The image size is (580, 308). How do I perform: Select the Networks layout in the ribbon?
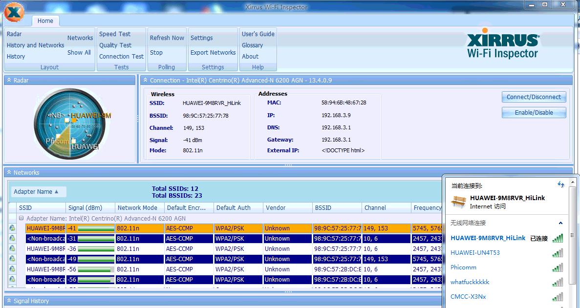(80, 38)
